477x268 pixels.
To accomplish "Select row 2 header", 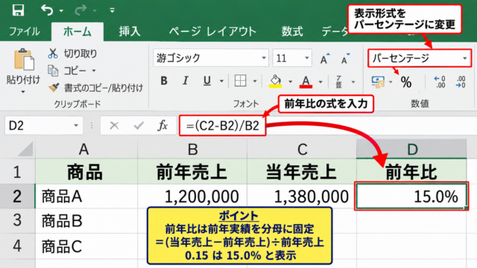I will (17, 197).
